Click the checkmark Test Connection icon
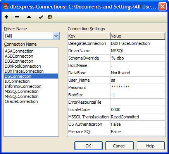This screenshot has height=154, width=169. pyautogui.click(x=41, y=17)
